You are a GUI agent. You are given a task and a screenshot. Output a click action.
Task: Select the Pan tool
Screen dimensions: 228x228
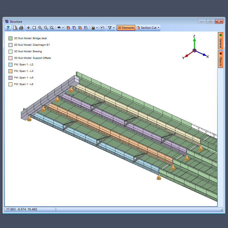pyautogui.click(x=28, y=28)
